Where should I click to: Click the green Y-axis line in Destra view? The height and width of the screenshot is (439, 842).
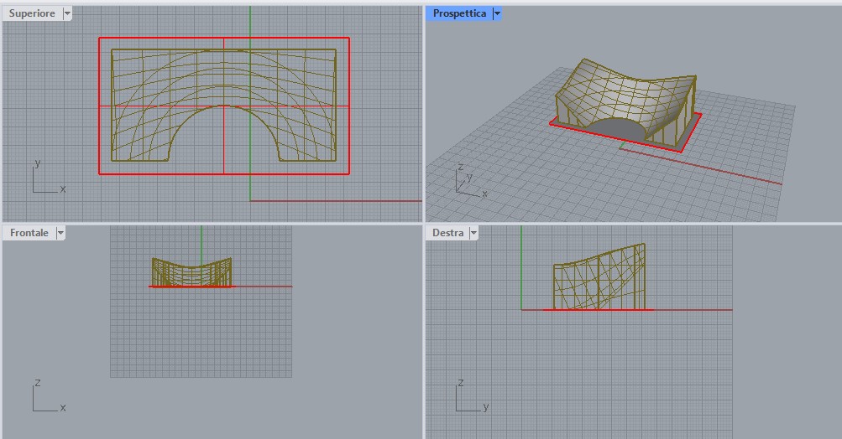pos(521,268)
